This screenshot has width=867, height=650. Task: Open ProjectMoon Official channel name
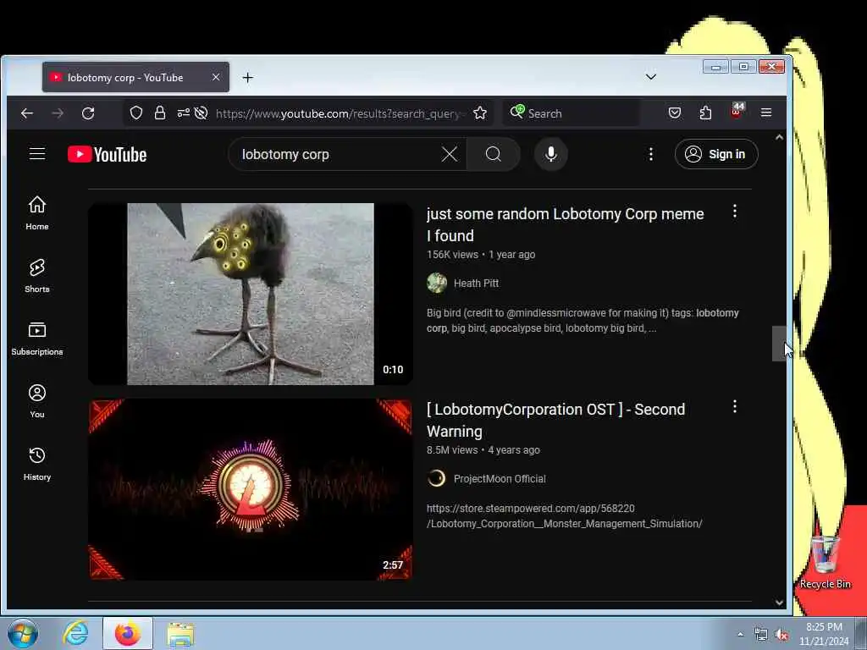click(x=500, y=479)
